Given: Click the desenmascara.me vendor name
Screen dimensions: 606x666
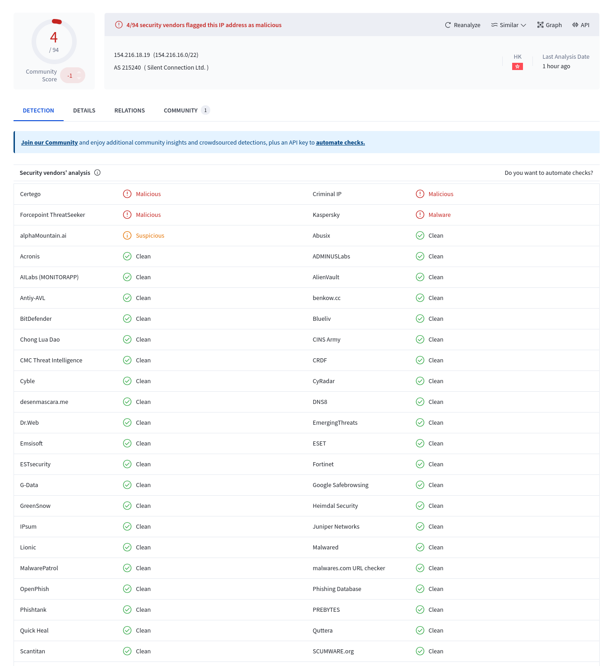Looking at the screenshot, I should [x=44, y=402].
